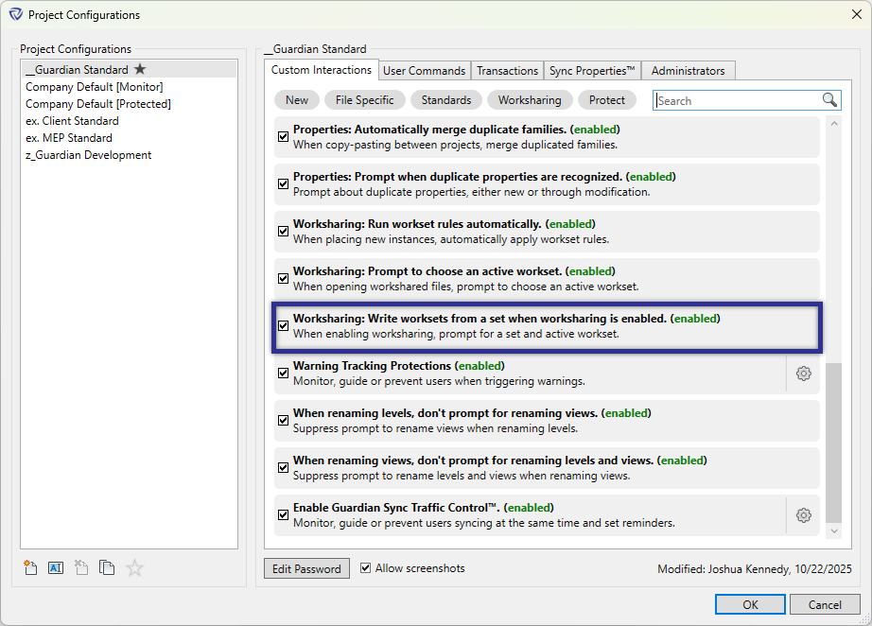
Task: Click the Edit Password button
Action: 306,567
